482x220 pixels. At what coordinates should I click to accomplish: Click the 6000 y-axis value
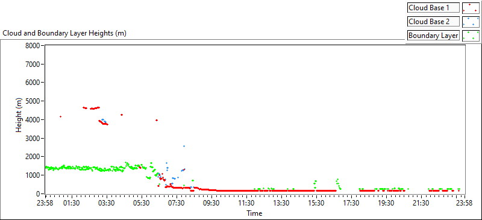[32, 83]
